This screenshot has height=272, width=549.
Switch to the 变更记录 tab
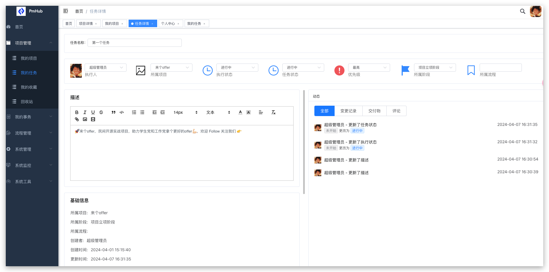(x=348, y=111)
